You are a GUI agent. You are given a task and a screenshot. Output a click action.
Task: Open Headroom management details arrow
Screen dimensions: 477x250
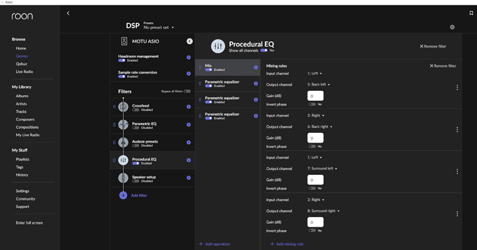pos(189,58)
